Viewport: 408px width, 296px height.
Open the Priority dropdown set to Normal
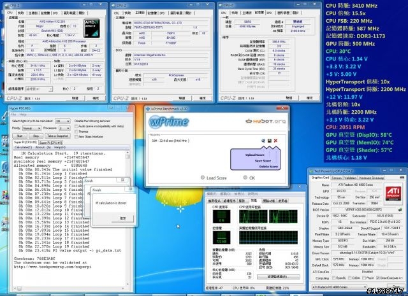(31, 129)
